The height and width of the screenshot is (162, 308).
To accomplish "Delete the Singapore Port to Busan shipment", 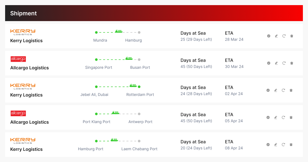I will (292, 63).
